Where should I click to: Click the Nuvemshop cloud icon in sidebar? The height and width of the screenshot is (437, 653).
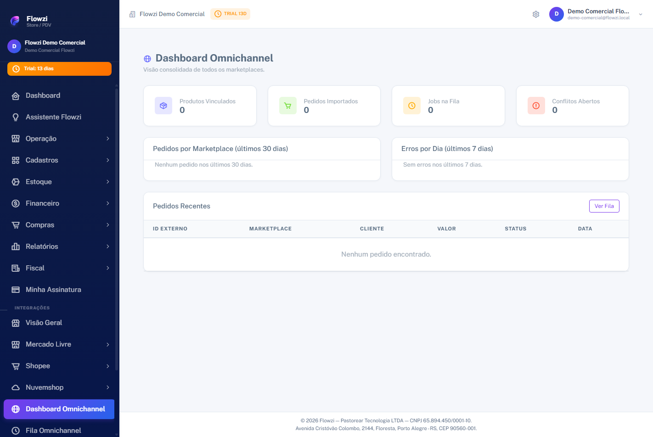click(x=16, y=387)
